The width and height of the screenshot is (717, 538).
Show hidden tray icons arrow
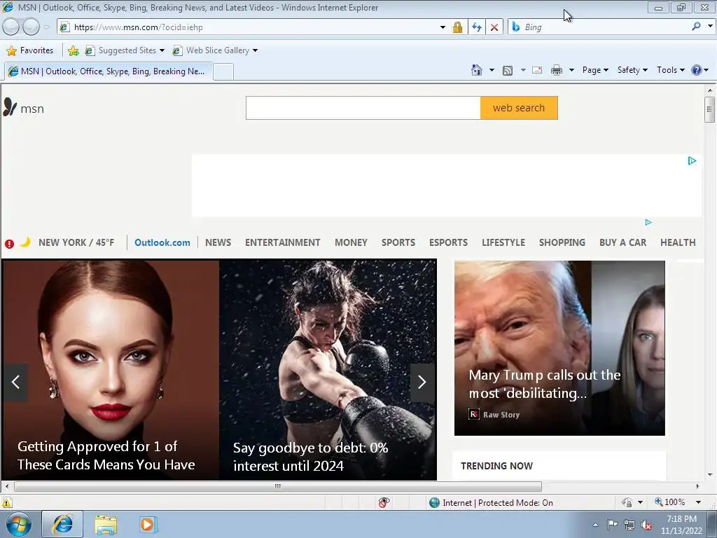[595, 525]
